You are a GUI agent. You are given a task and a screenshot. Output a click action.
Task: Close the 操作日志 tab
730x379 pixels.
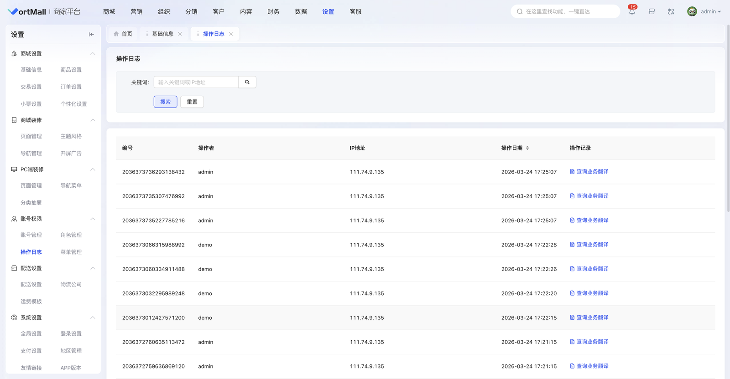(x=231, y=34)
